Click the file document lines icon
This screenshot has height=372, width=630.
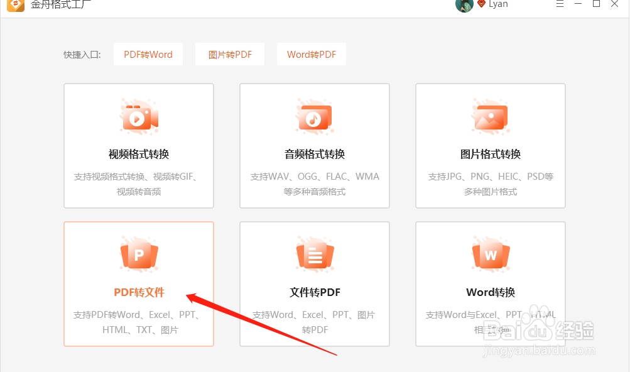point(315,254)
